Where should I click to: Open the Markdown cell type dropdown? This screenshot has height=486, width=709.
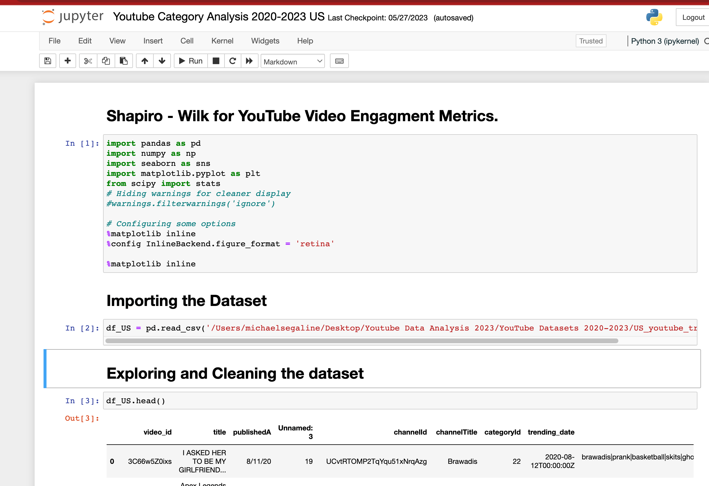click(x=292, y=61)
